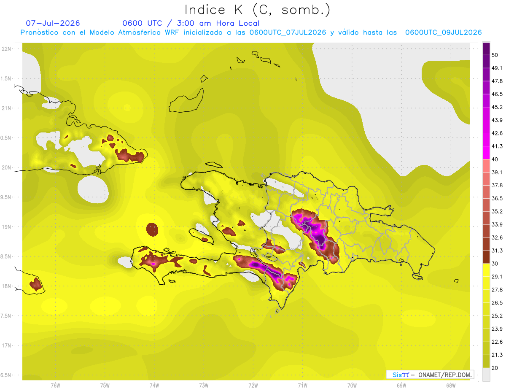Click the '22.6' colorbar value
The height and width of the screenshot is (391, 506).
coord(497,342)
